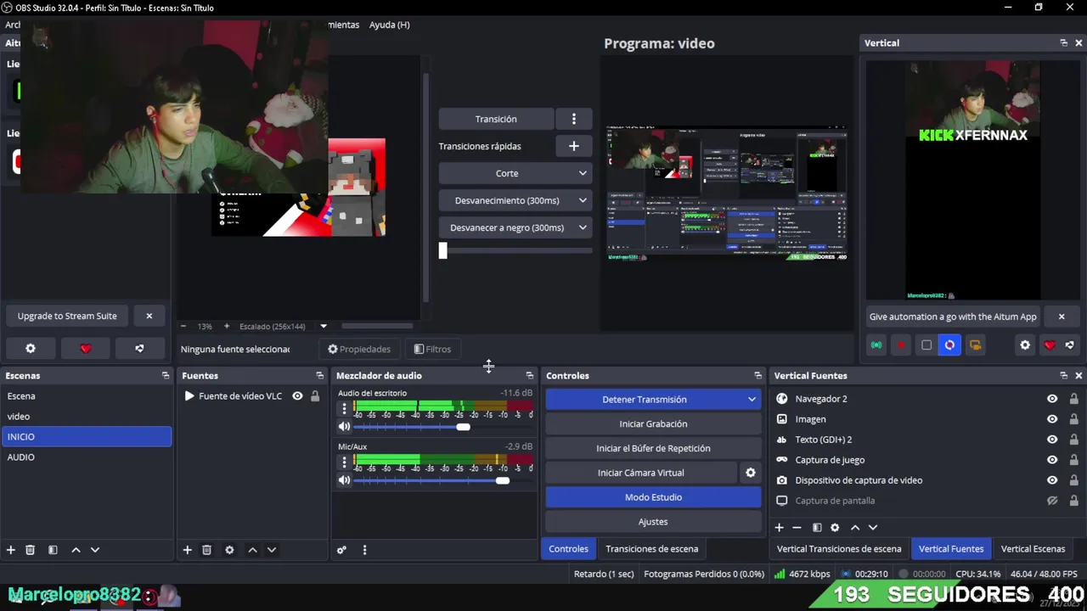This screenshot has width=1087, height=611.
Task: Open scene filters icon in Escenas toolbar
Action: (53, 550)
